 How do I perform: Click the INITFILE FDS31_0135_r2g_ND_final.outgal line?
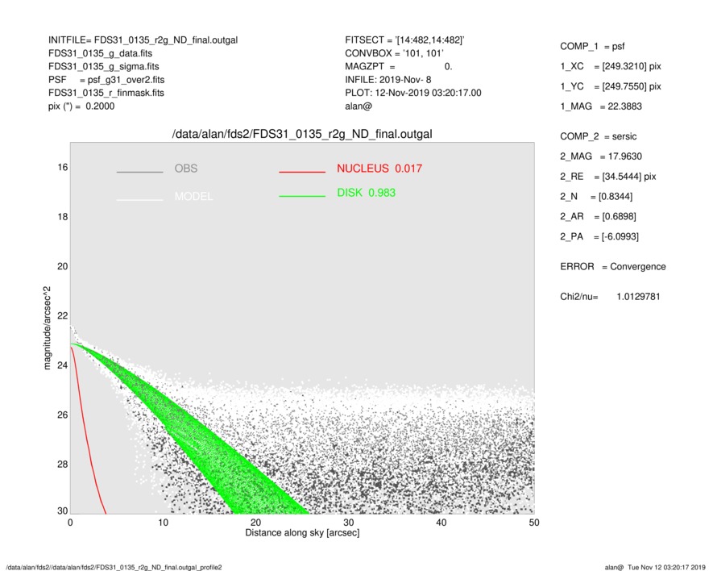pos(143,40)
